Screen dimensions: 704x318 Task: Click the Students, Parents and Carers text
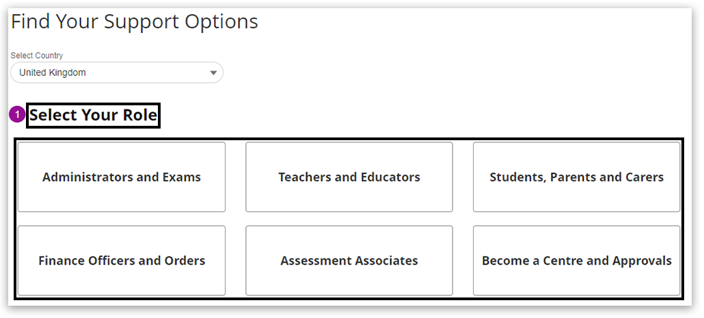click(576, 177)
